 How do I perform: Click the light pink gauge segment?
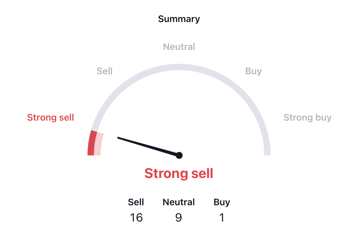[x=99, y=144]
